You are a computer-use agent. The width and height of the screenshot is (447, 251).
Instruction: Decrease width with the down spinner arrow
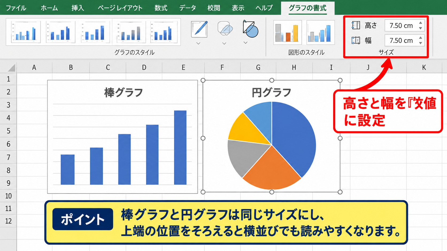point(421,43)
